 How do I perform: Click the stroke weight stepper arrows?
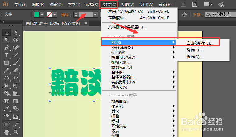76,15
